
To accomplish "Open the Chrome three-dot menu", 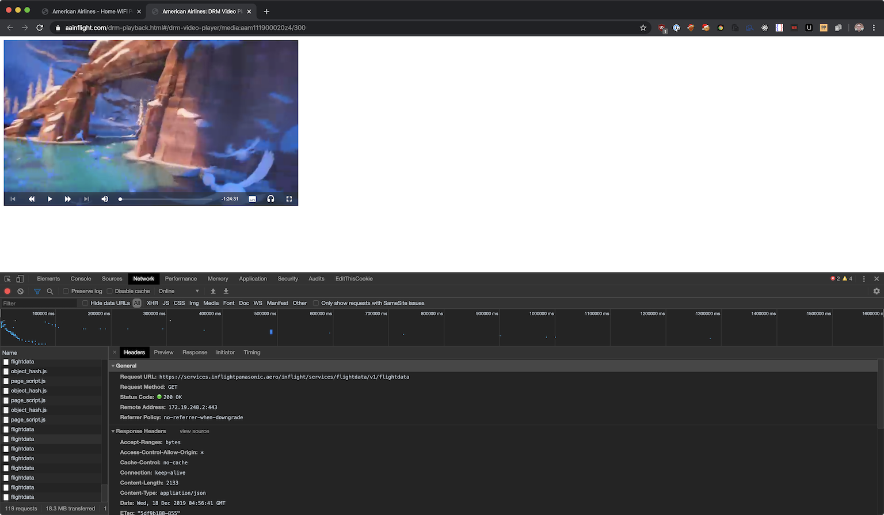I will tap(874, 28).
